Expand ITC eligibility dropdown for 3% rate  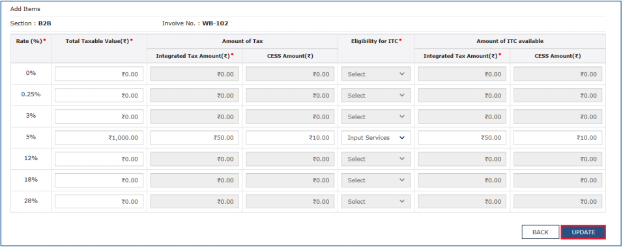pyautogui.click(x=376, y=117)
